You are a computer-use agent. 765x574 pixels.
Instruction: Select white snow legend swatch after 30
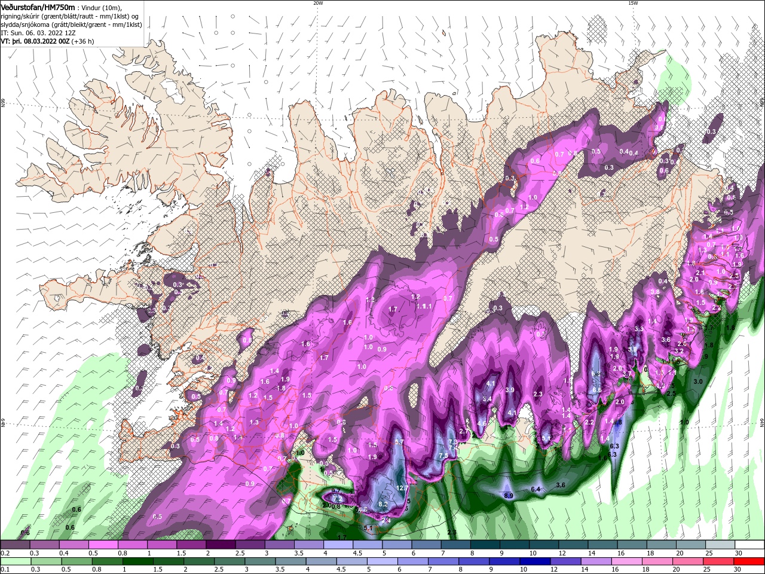(750, 545)
